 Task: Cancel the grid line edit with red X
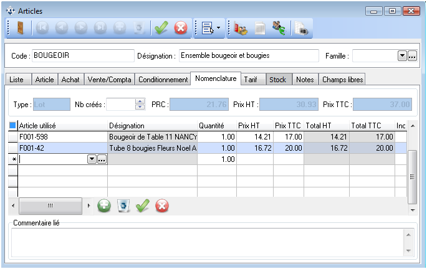161,205
